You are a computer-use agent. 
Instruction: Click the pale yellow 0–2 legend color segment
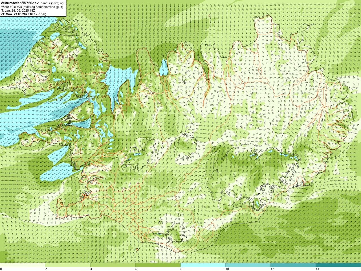click(x=23, y=265)
